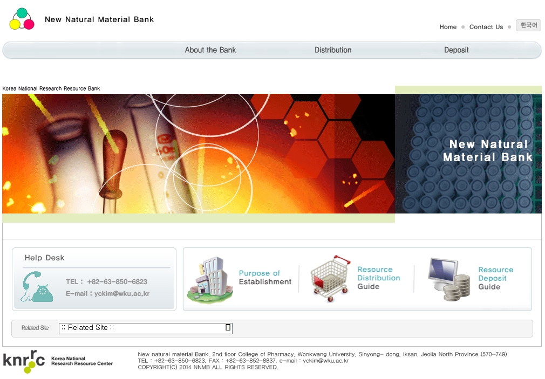Click the New Natural Material Bank header title
The image size is (545, 379).
click(99, 19)
